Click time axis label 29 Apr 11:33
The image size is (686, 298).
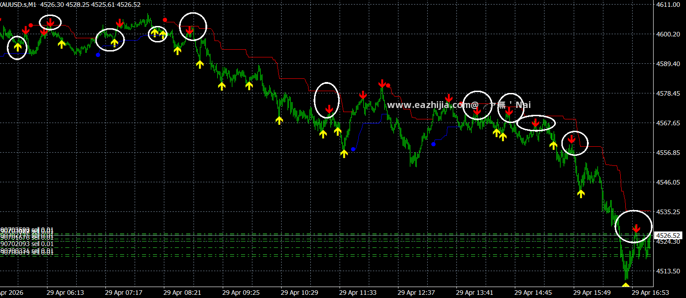point(357,293)
